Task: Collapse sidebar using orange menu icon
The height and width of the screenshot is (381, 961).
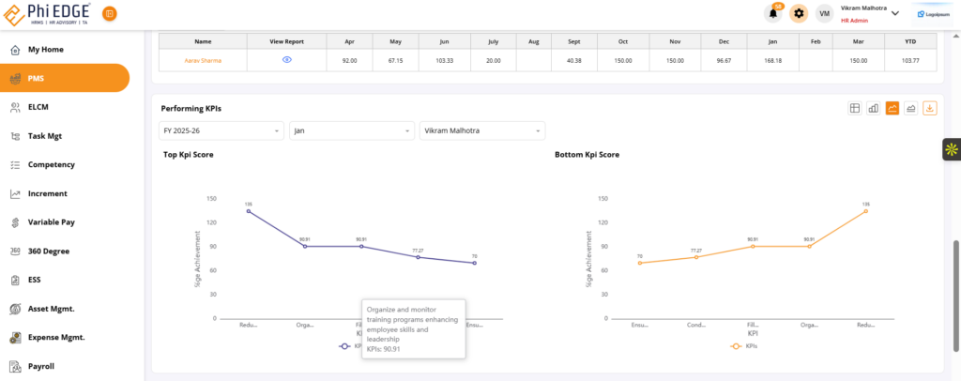Action: coord(110,14)
